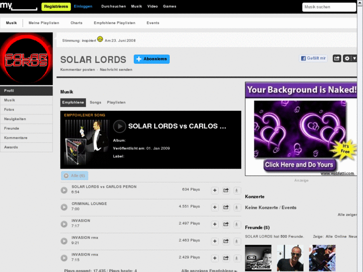
Task: Share the song SOLAR LORDS vs CARLOS PERON
Action: coord(226,190)
